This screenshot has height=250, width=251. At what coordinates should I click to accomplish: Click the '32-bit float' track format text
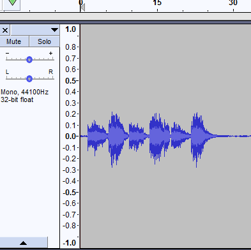click(17, 99)
